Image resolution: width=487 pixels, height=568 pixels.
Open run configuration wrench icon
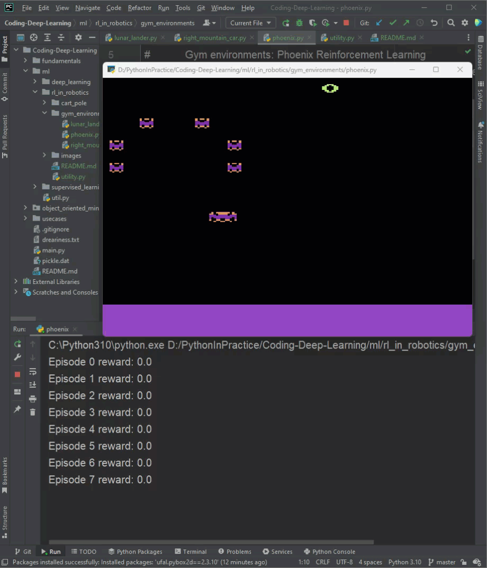(x=17, y=357)
